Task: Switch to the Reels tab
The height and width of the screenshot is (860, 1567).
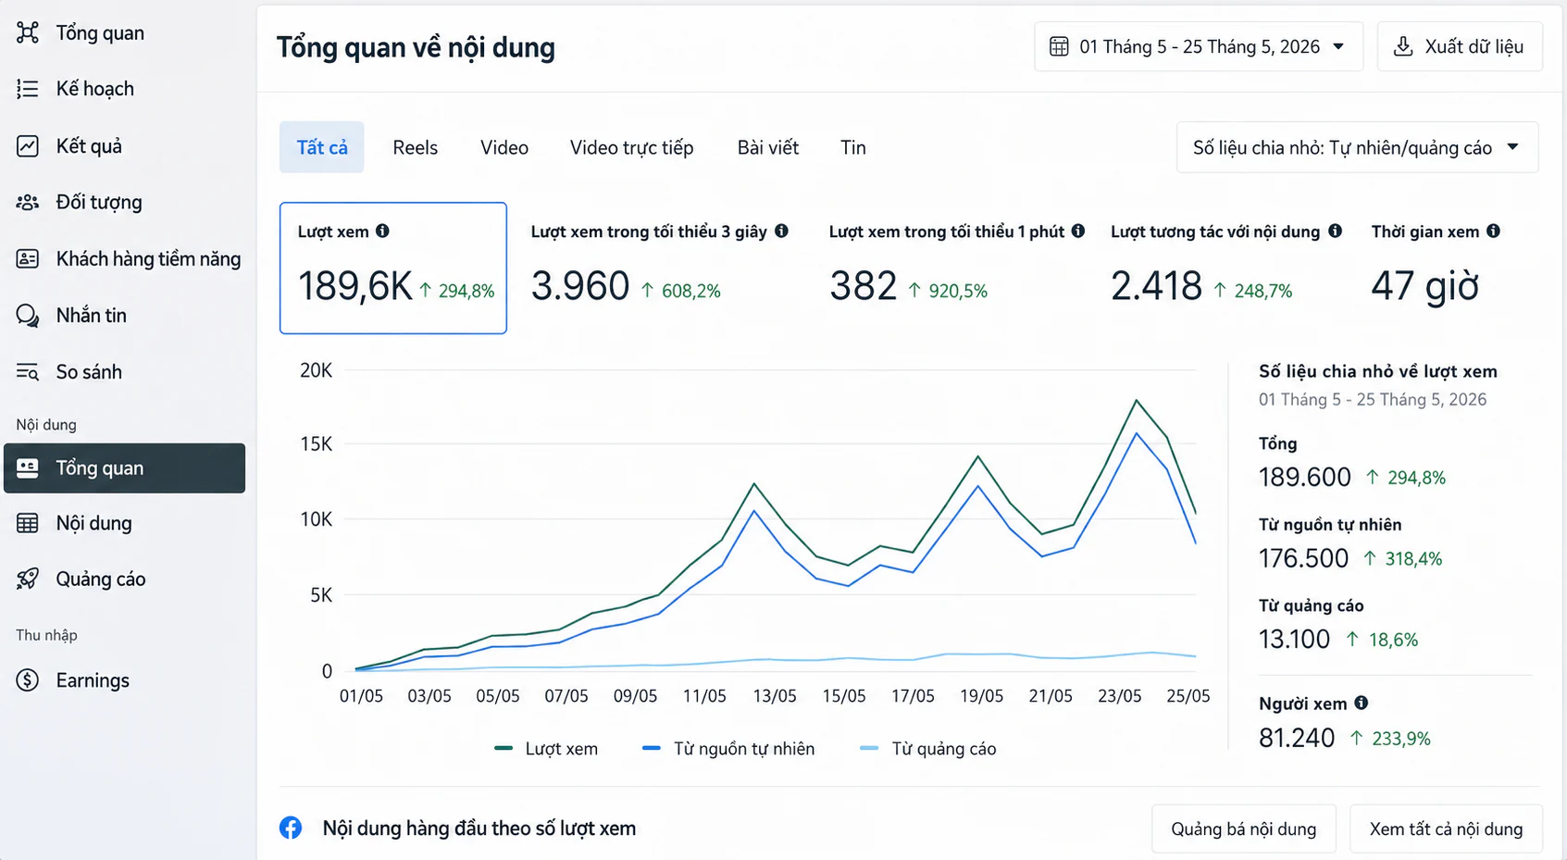Action: [415, 147]
